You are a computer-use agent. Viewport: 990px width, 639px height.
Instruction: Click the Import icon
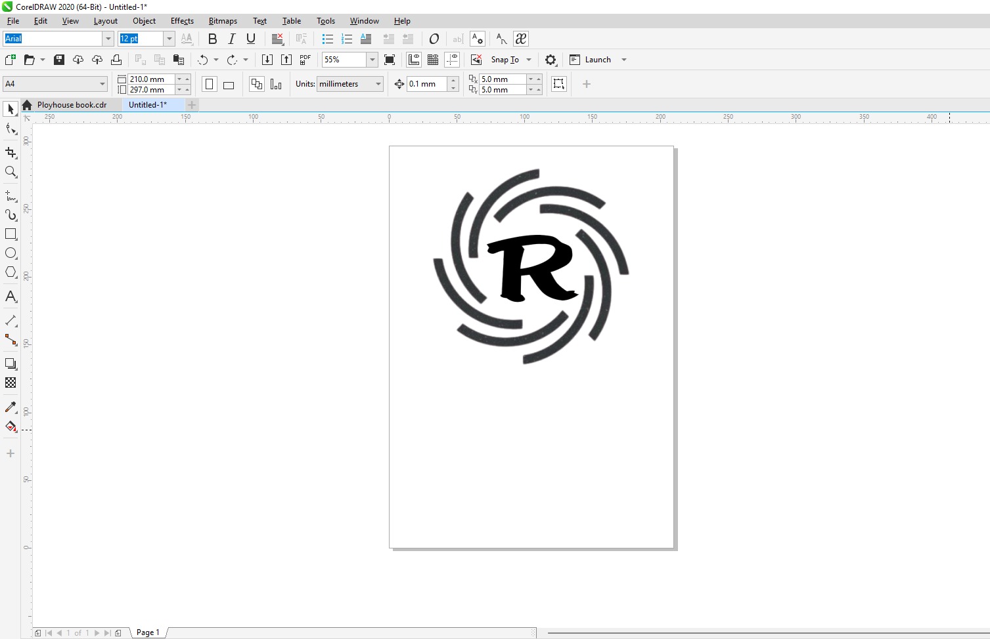267,60
